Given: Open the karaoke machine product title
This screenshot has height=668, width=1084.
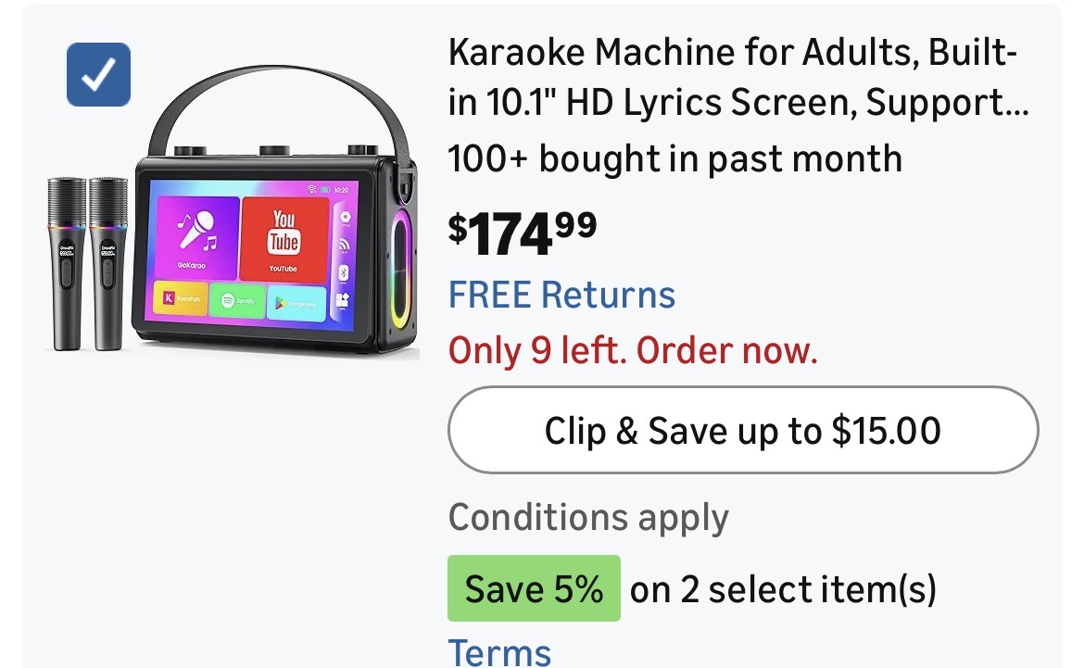Looking at the screenshot, I should coord(738,77).
